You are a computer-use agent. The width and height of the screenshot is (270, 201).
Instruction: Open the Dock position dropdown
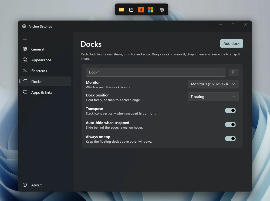point(213,97)
